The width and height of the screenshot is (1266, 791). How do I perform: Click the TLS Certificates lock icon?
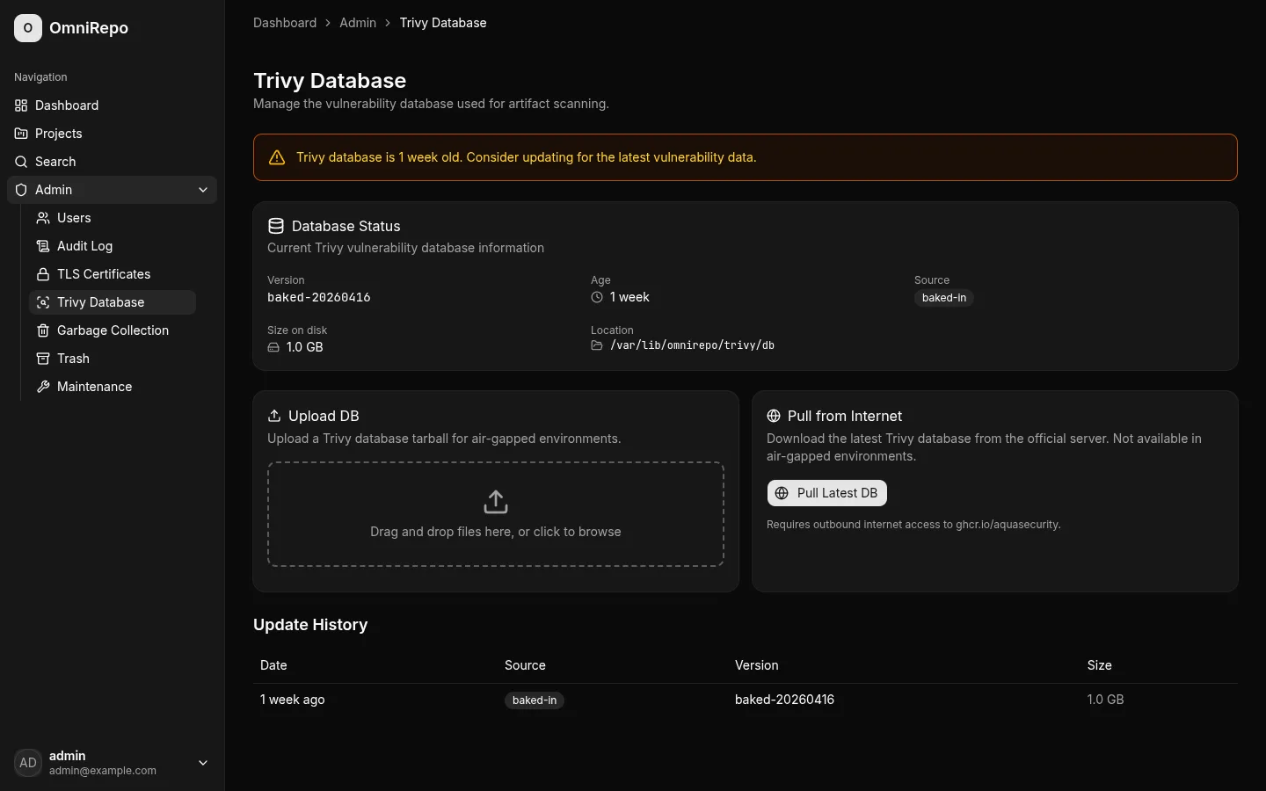(43, 274)
